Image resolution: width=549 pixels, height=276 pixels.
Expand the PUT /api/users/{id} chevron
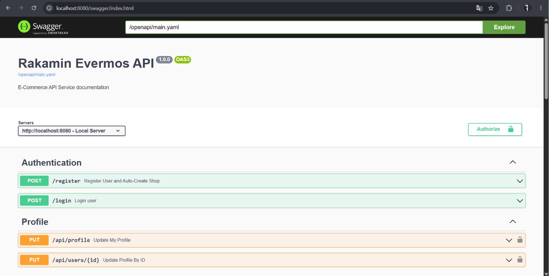coord(509,260)
